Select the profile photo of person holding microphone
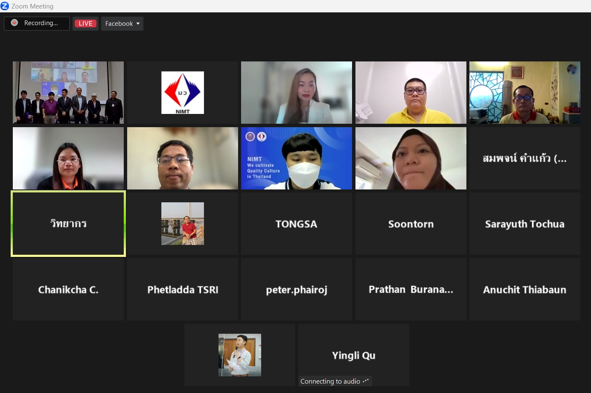591x393 pixels. tap(240, 355)
